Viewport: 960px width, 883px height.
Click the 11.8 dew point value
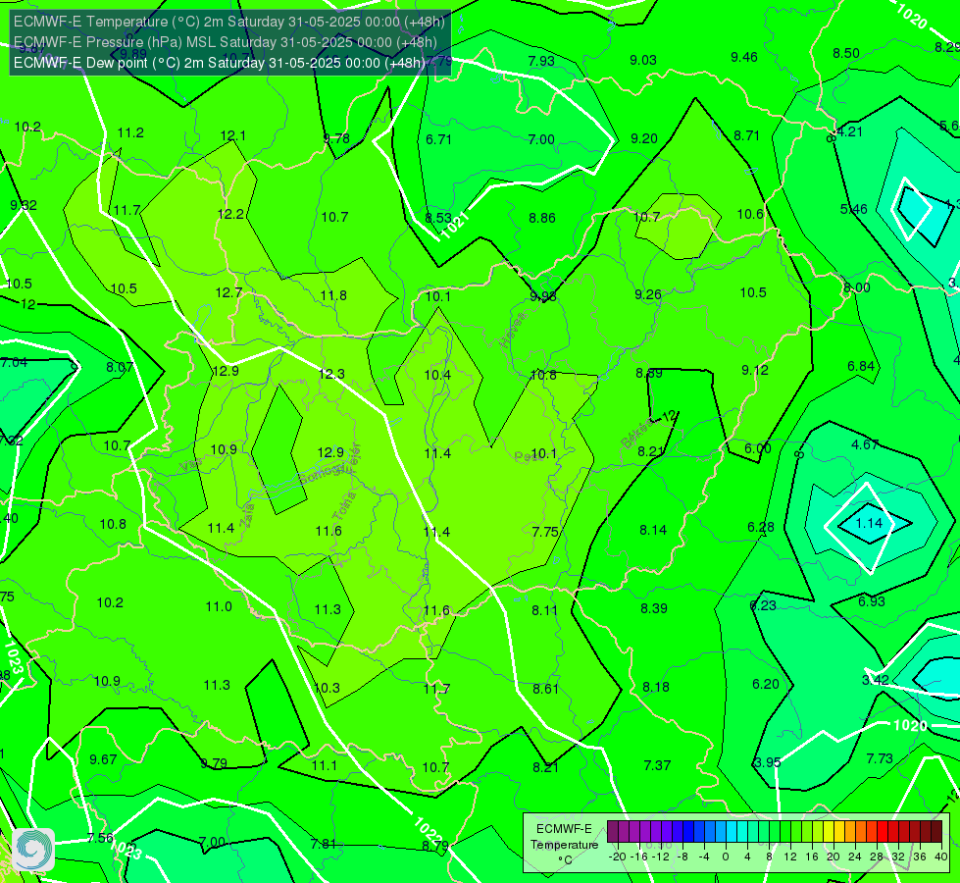[x=333, y=295]
